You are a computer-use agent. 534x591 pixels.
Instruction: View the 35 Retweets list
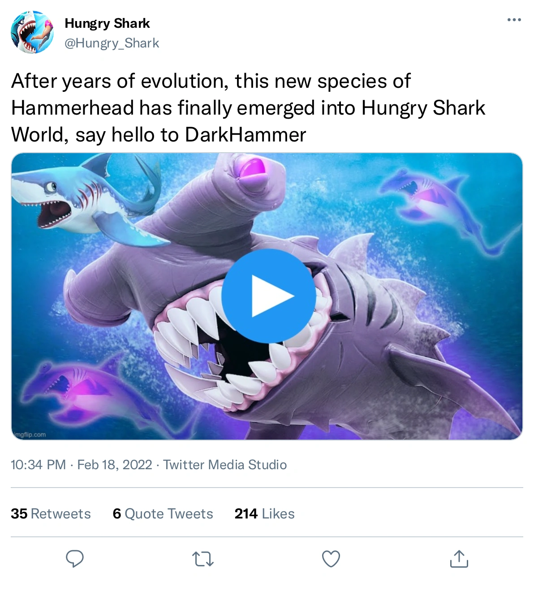point(51,514)
